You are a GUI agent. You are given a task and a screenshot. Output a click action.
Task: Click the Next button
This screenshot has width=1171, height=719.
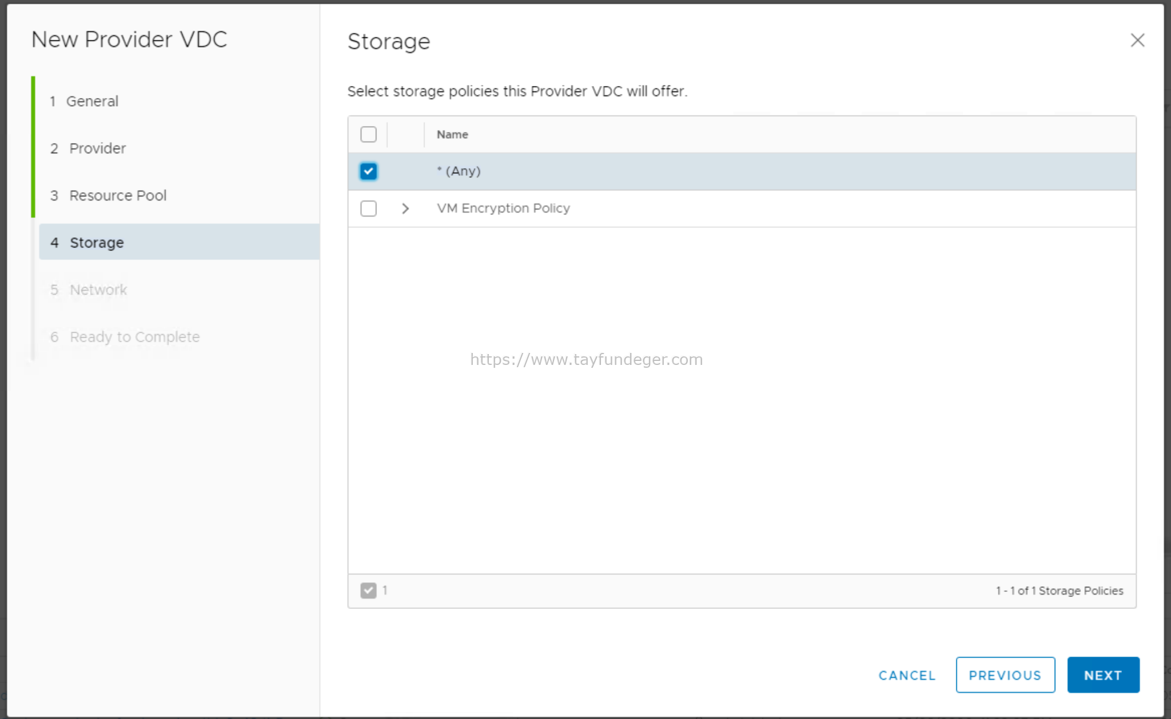1103,674
